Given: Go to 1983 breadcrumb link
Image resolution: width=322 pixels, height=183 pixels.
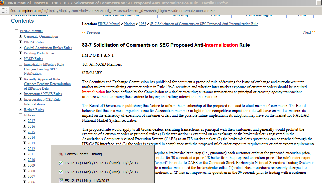Looking at the screenshot, I should coord(143,24).
